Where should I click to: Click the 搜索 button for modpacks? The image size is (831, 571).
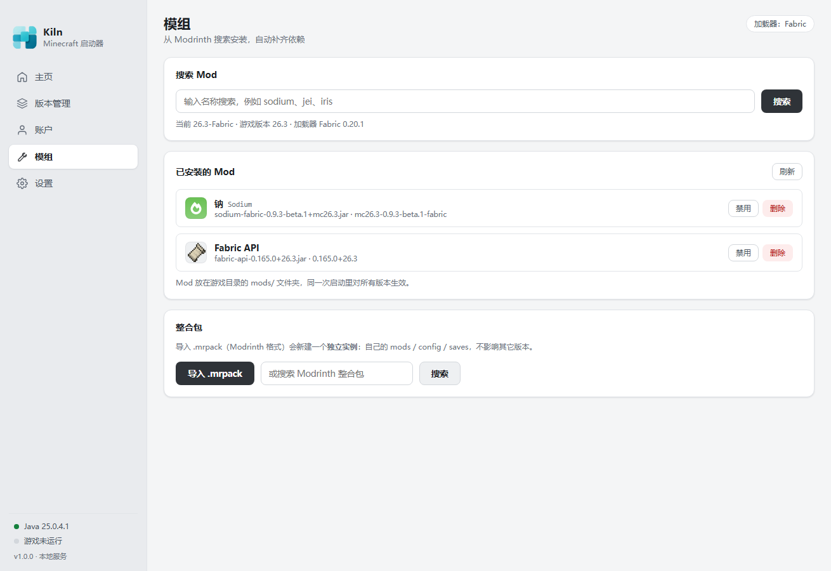tap(440, 374)
